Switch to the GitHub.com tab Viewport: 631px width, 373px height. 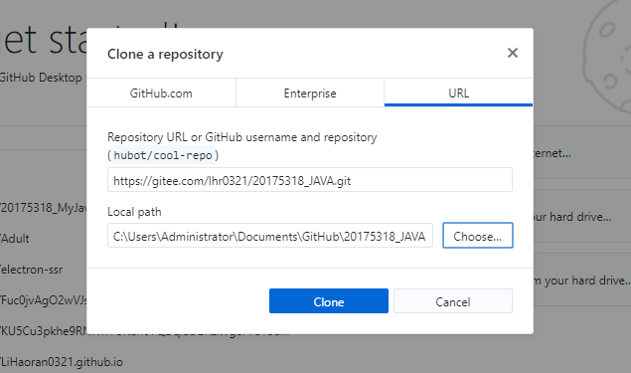(161, 93)
